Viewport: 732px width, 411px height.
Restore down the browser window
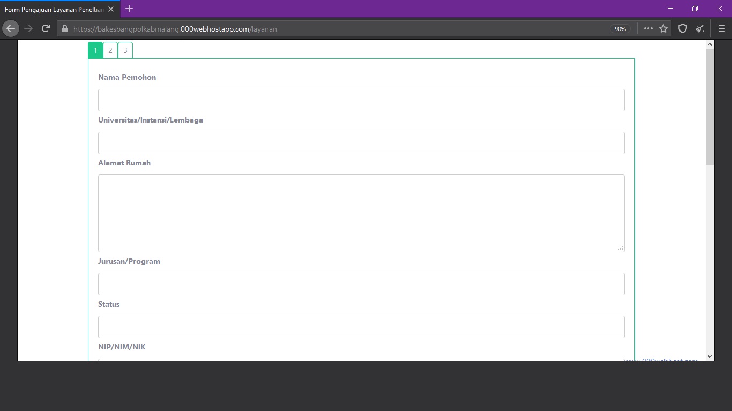pos(695,9)
